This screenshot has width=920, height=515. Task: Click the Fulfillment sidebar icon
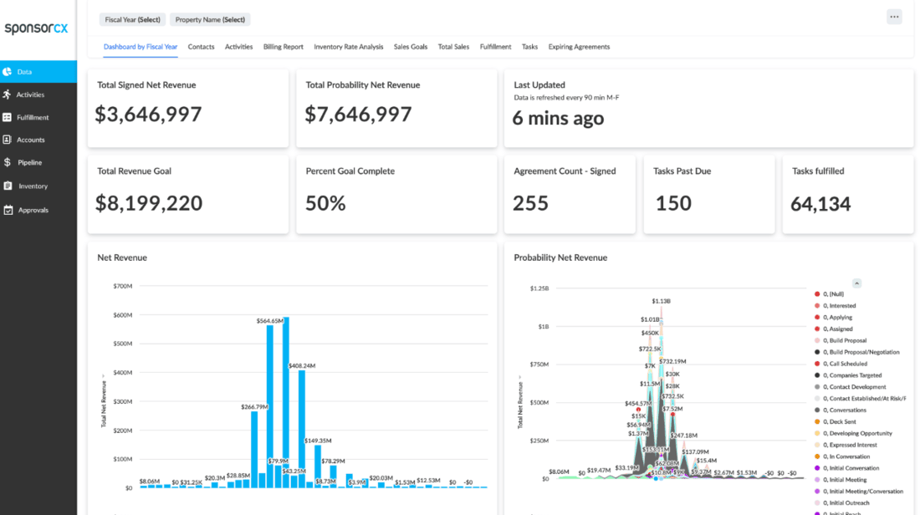7,117
